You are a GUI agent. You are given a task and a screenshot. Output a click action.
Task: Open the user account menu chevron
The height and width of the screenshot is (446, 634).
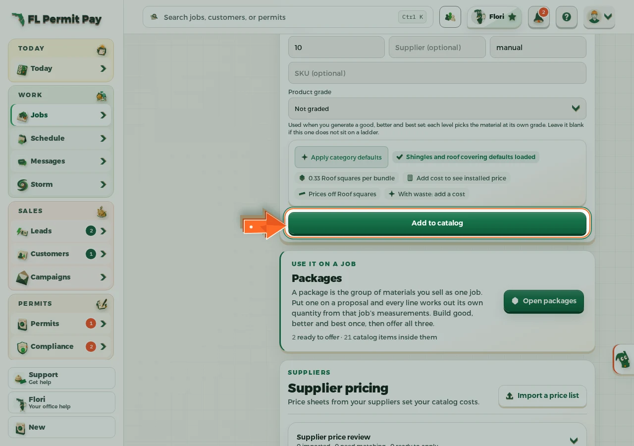(x=608, y=17)
